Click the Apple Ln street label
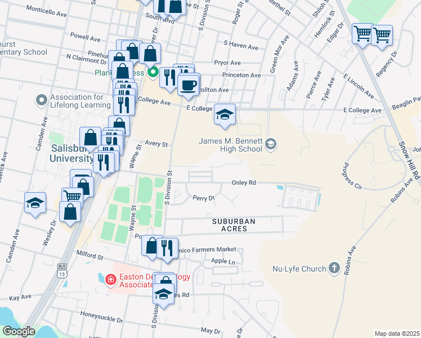Screen dimensions: 421x338 (x=223, y=261)
